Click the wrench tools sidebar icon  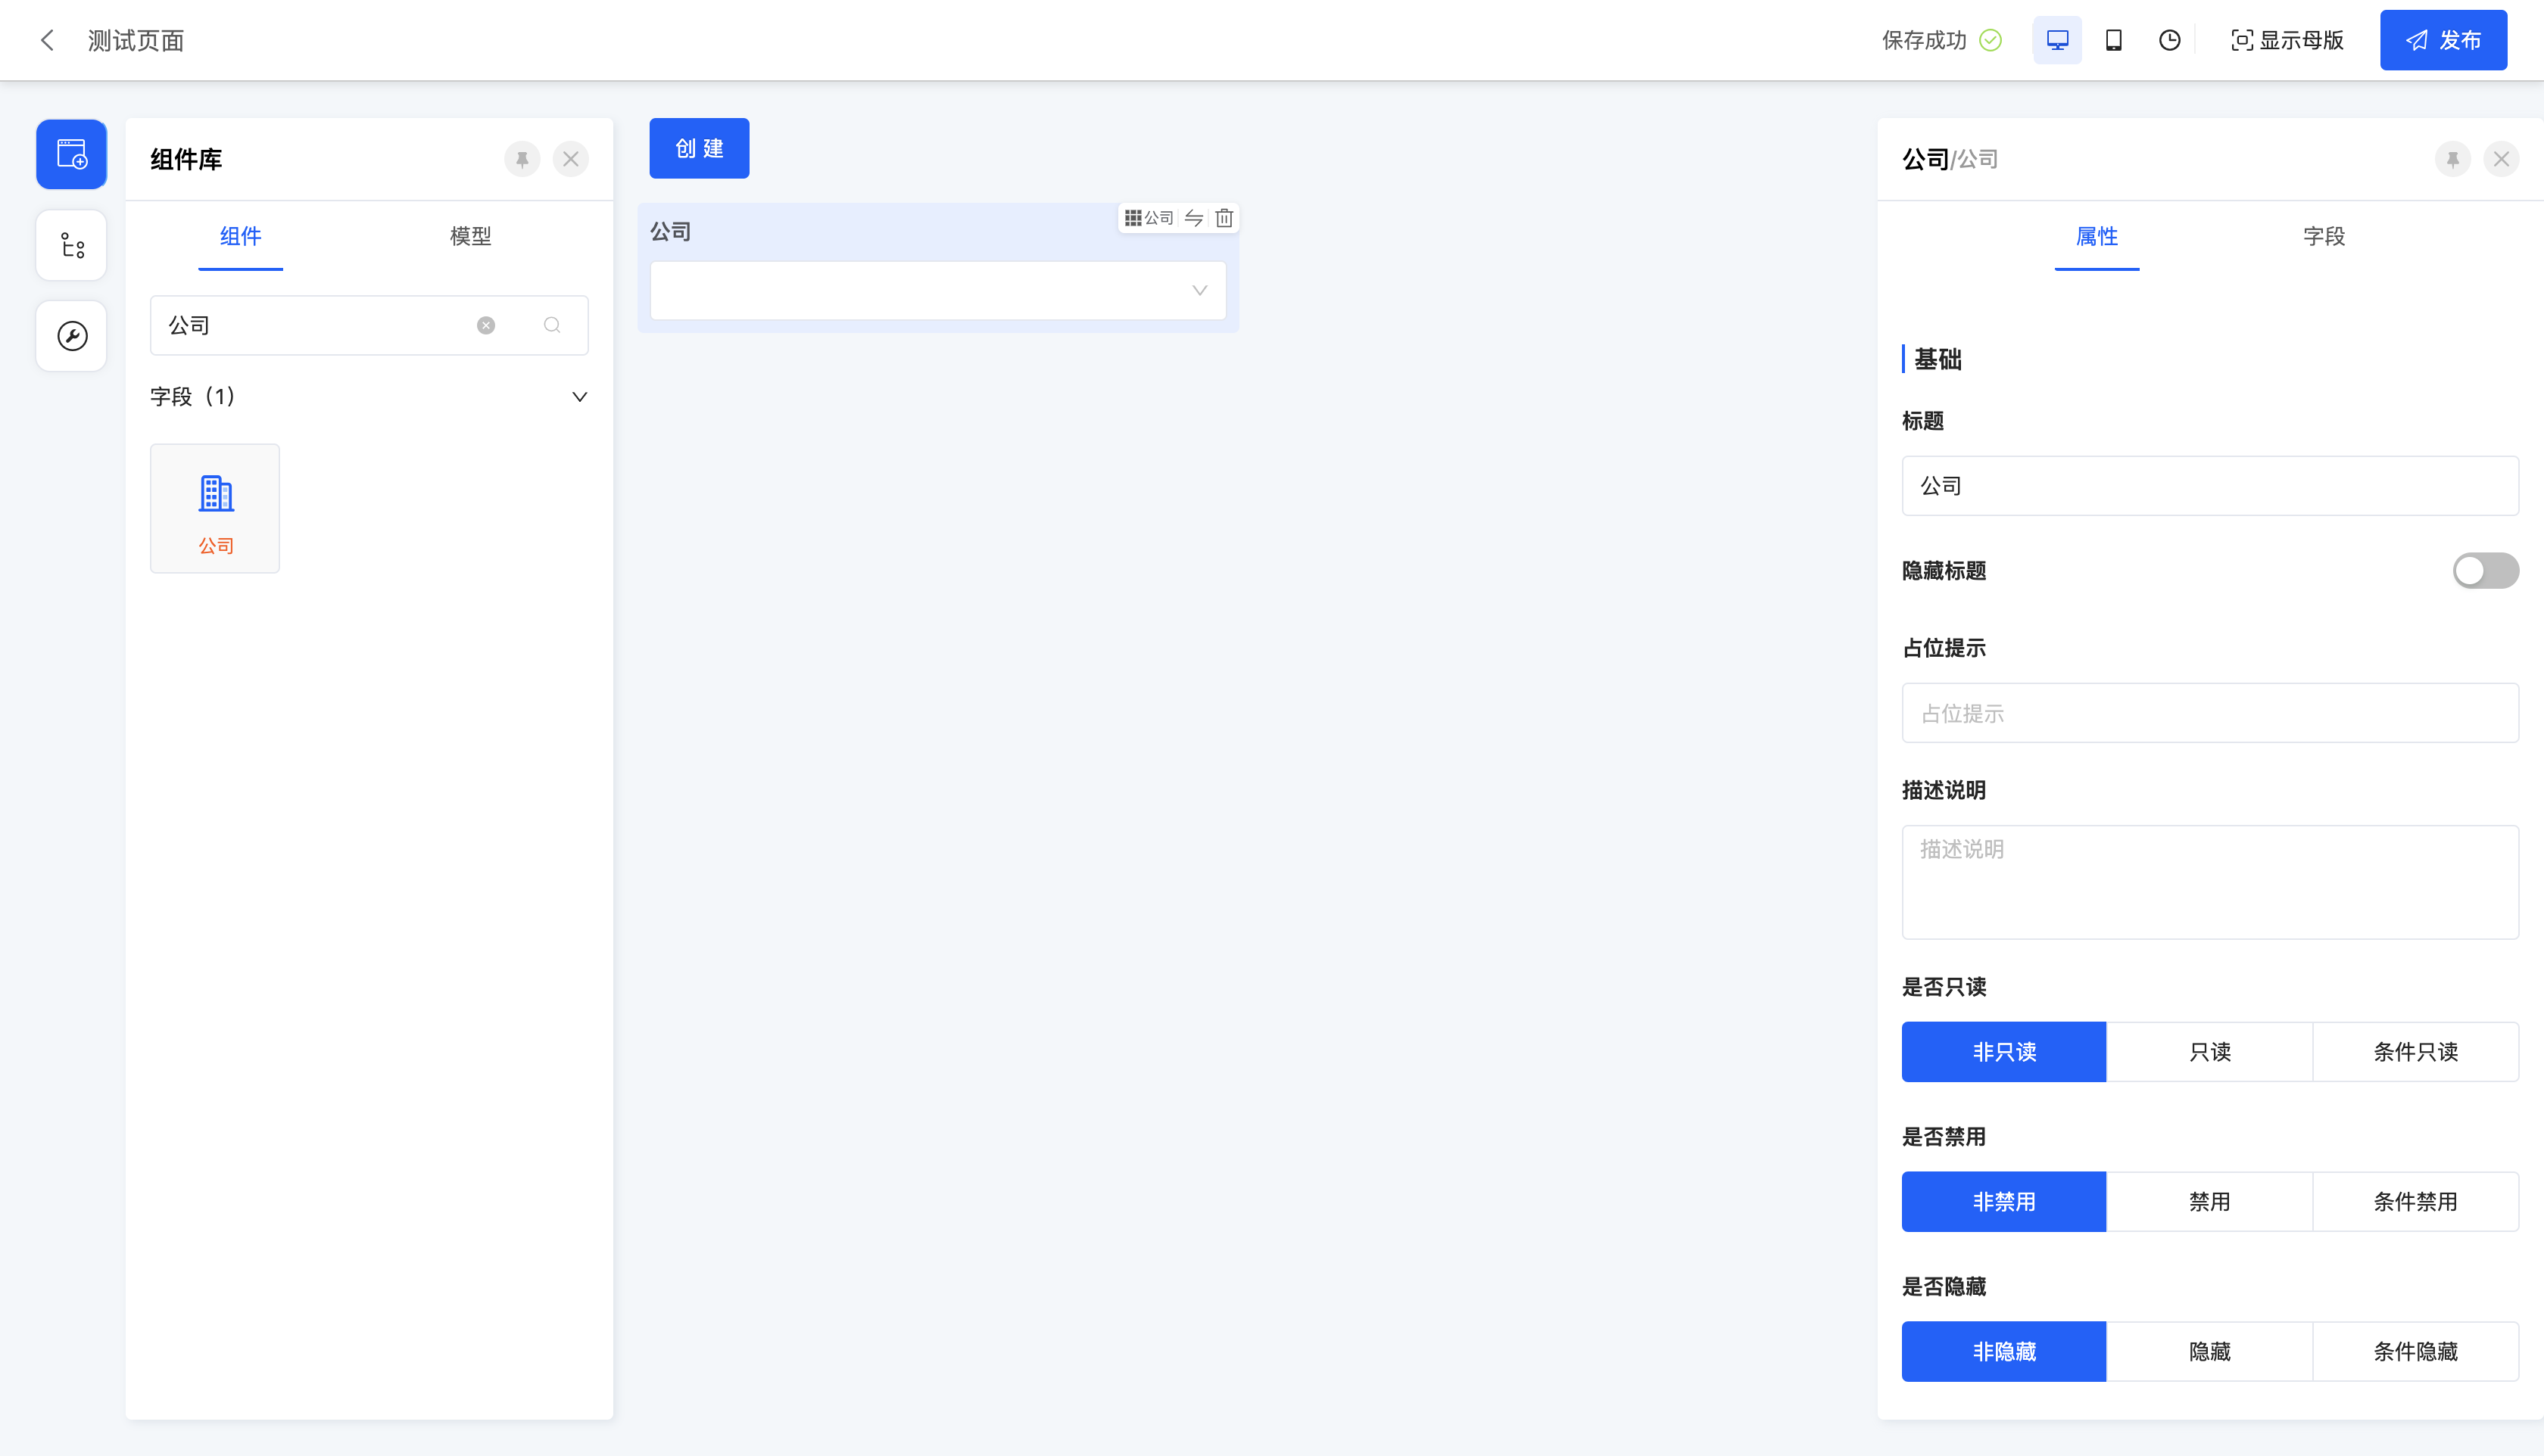click(71, 336)
